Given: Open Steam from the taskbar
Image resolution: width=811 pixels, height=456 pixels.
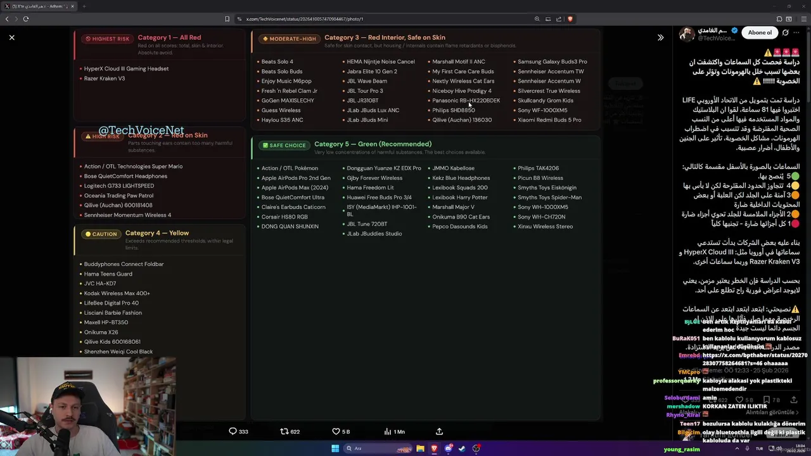Looking at the screenshot, I should [x=462, y=448].
